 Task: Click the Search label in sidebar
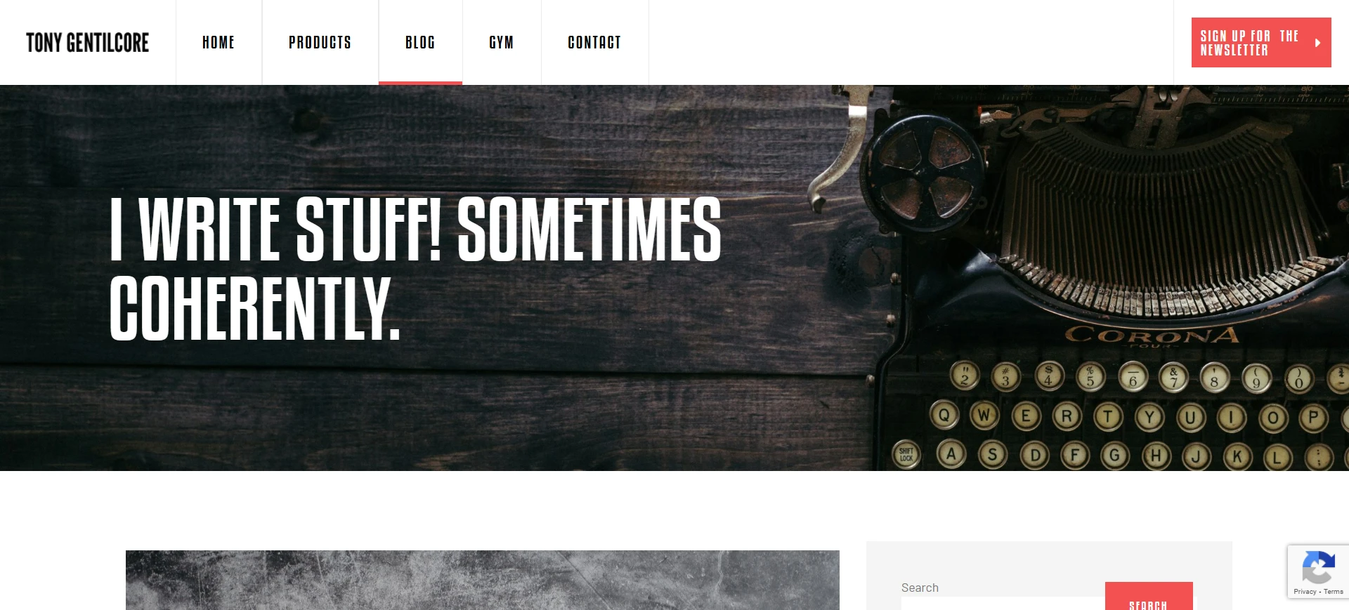coord(920,588)
